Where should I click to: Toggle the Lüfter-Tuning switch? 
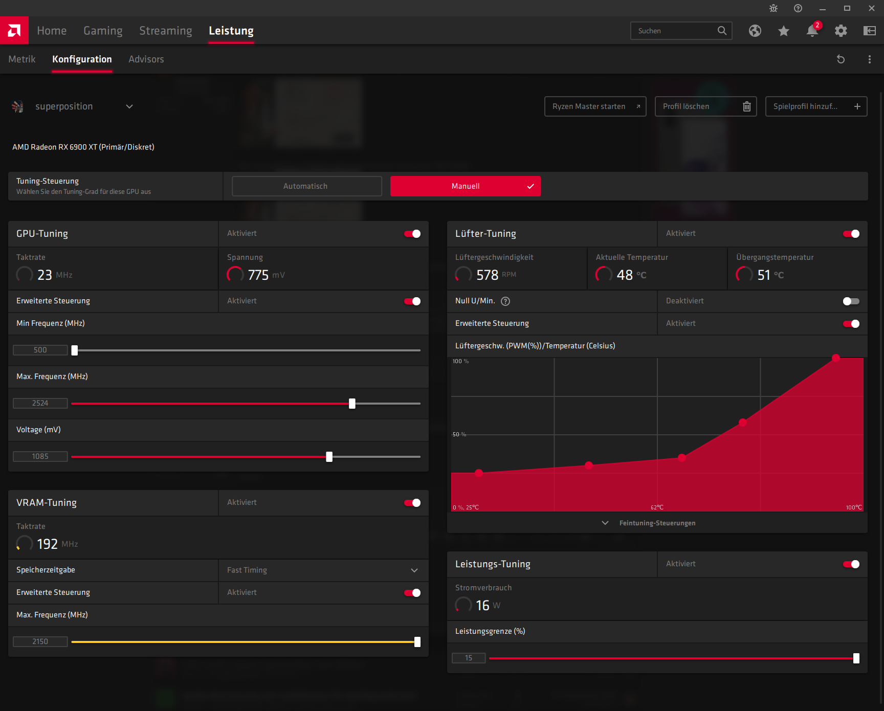851,234
